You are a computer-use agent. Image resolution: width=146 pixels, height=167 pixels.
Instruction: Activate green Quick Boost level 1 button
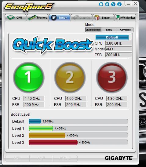pos(29,77)
